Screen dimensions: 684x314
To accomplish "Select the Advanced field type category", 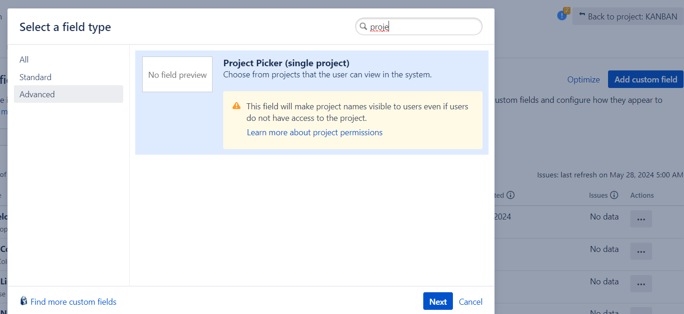I will pyautogui.click(x=37, y=94).
